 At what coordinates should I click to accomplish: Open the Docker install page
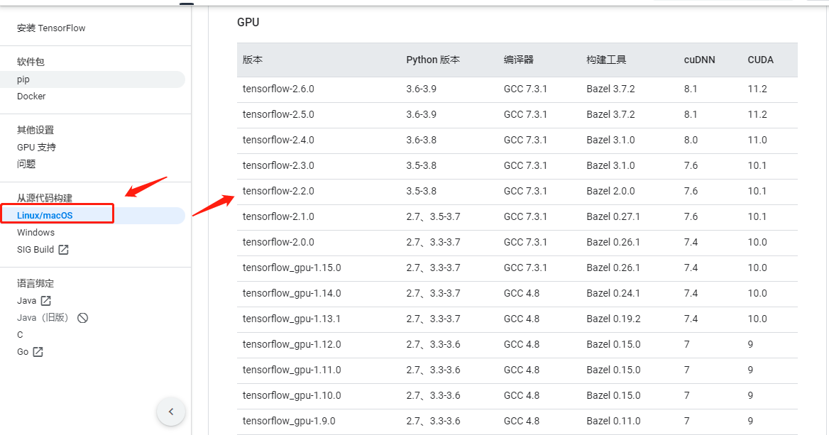tap(31, 97)
